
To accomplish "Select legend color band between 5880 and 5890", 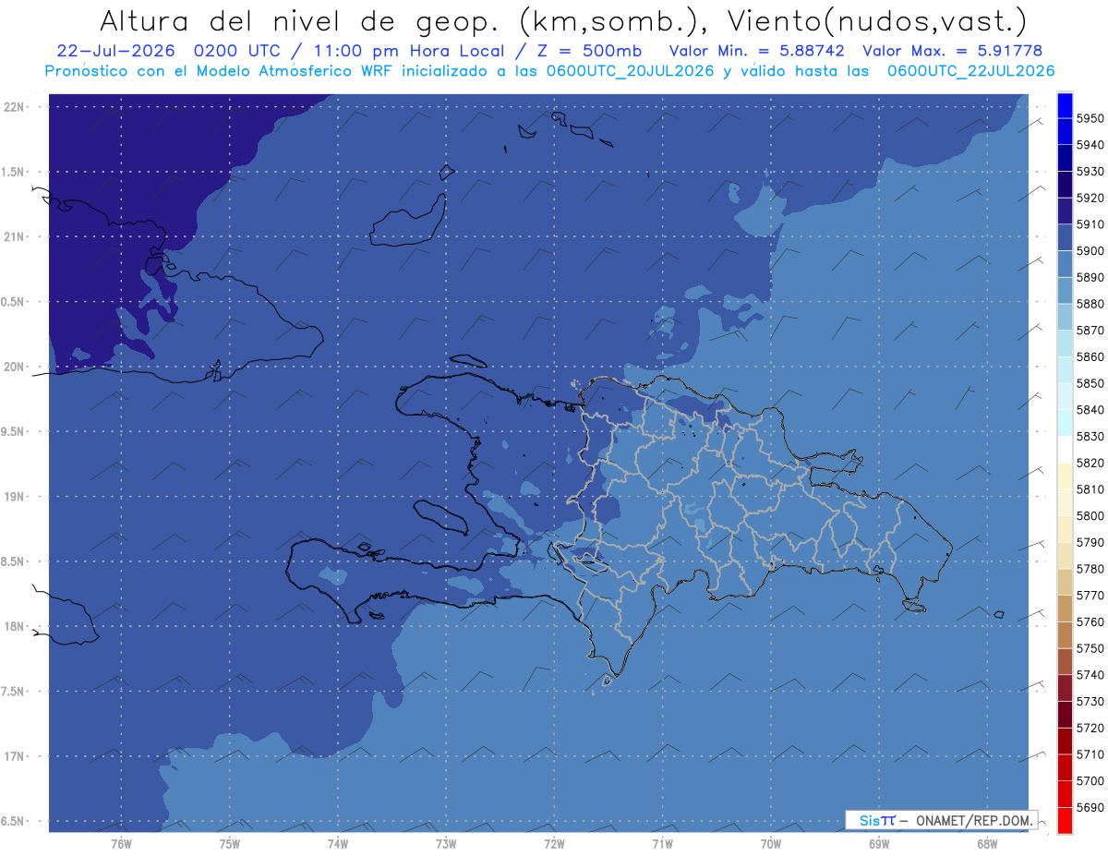I will [1065, 291].
